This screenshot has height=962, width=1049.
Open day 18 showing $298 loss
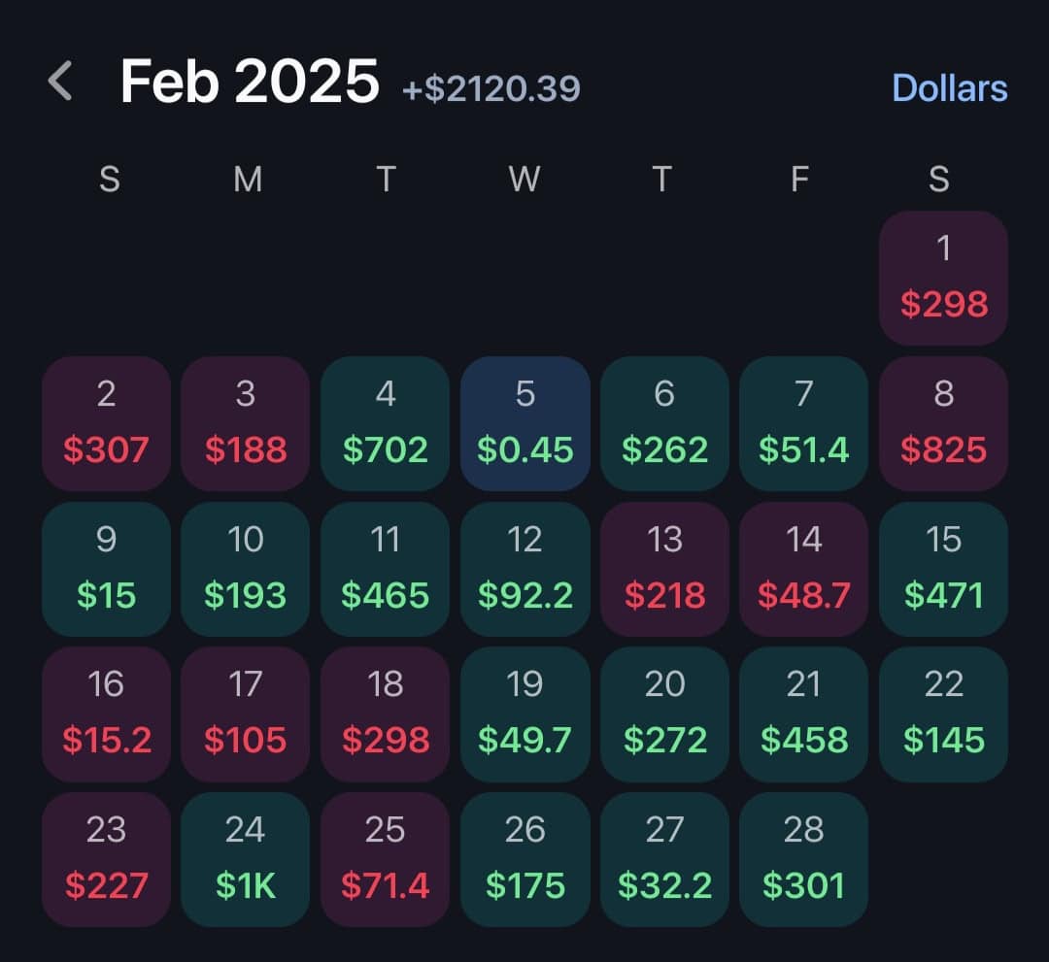click(385, 713)
